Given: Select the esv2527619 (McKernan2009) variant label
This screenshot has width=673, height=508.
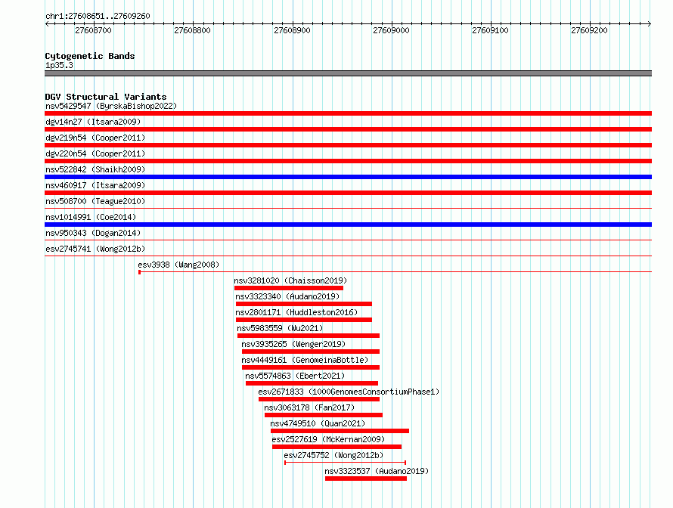Looking at the screenshot, I should point(328,439).
